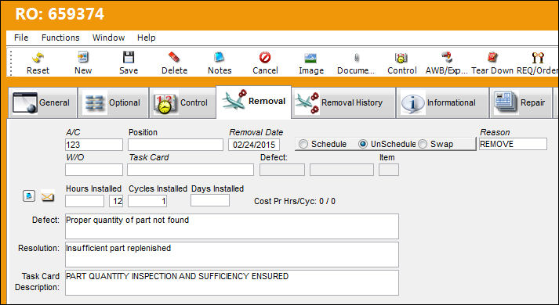The height and width of the screenshot is (305, 559).
Task: Open the Window menu
Action: coord(108,38)
